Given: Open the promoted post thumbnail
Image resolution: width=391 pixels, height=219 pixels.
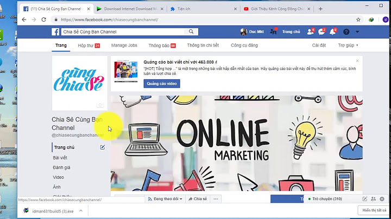Looking at the screenshot, I should (126, 71).
